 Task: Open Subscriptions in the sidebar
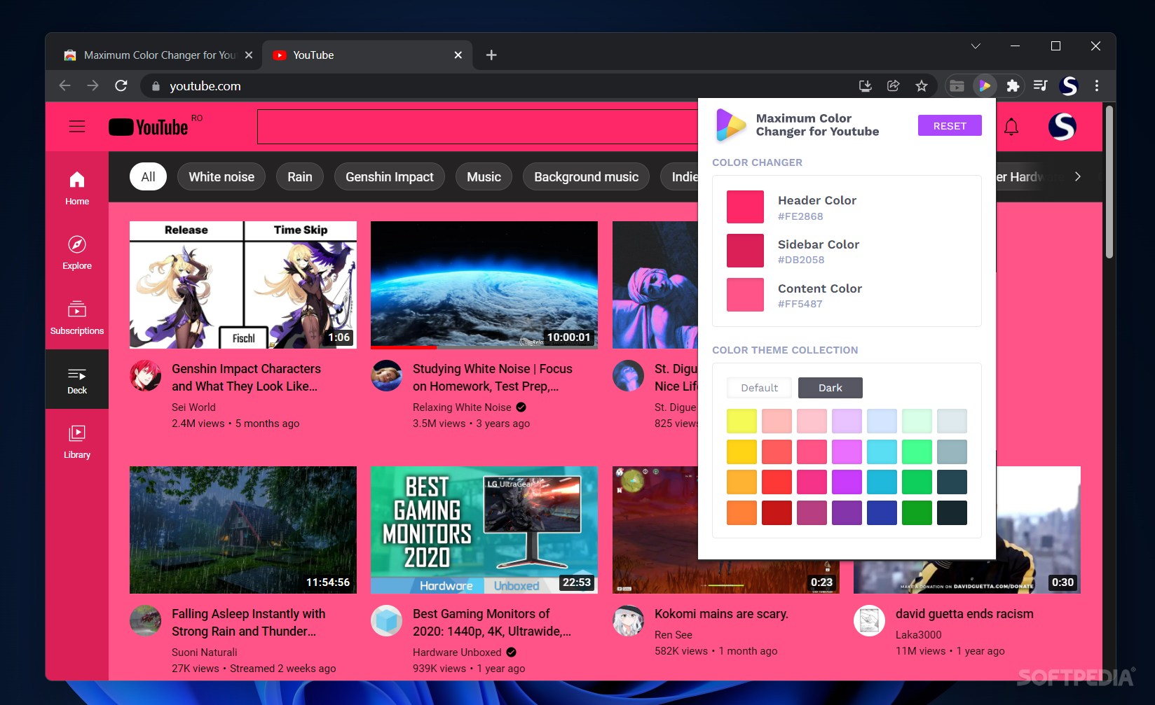[77, 318]
